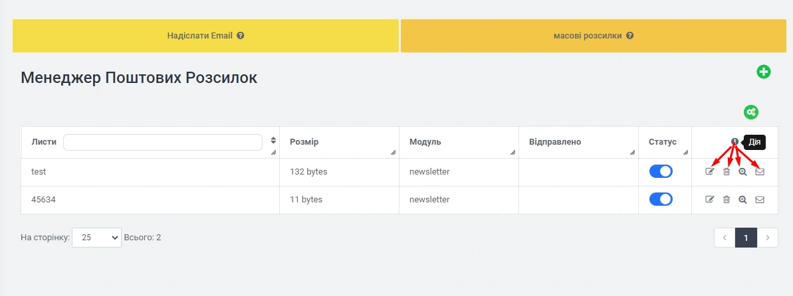Focus the Листи filter input field
The image size is (793, 296).
[163, 143]
